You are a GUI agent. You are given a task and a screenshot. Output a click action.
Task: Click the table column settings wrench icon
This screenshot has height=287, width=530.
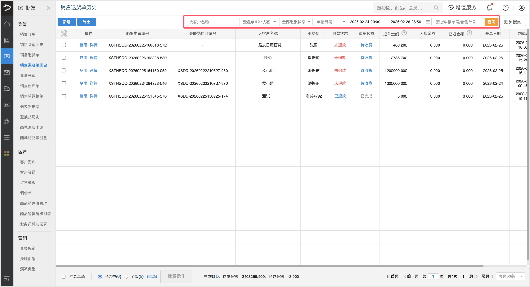click(x=64, y=34)
